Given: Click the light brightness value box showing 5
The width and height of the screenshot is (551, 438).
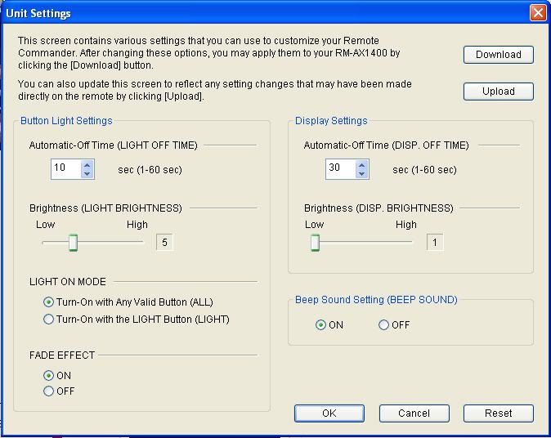Looking at the screenshot, I should [x=164, y=243].
